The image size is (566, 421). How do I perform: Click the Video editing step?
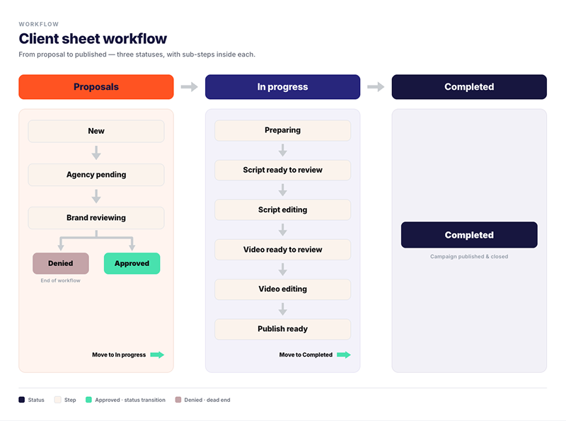coord(282,289)
